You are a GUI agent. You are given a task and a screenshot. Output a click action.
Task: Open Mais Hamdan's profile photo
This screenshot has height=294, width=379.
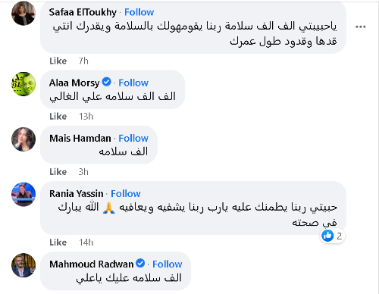pyautogui.click(x=23, y=139)
